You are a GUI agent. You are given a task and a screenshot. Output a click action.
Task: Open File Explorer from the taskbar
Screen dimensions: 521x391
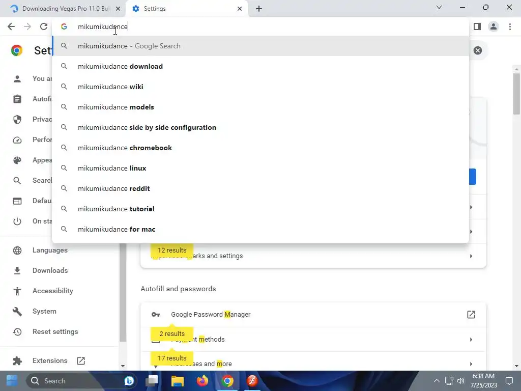point(177,381)
